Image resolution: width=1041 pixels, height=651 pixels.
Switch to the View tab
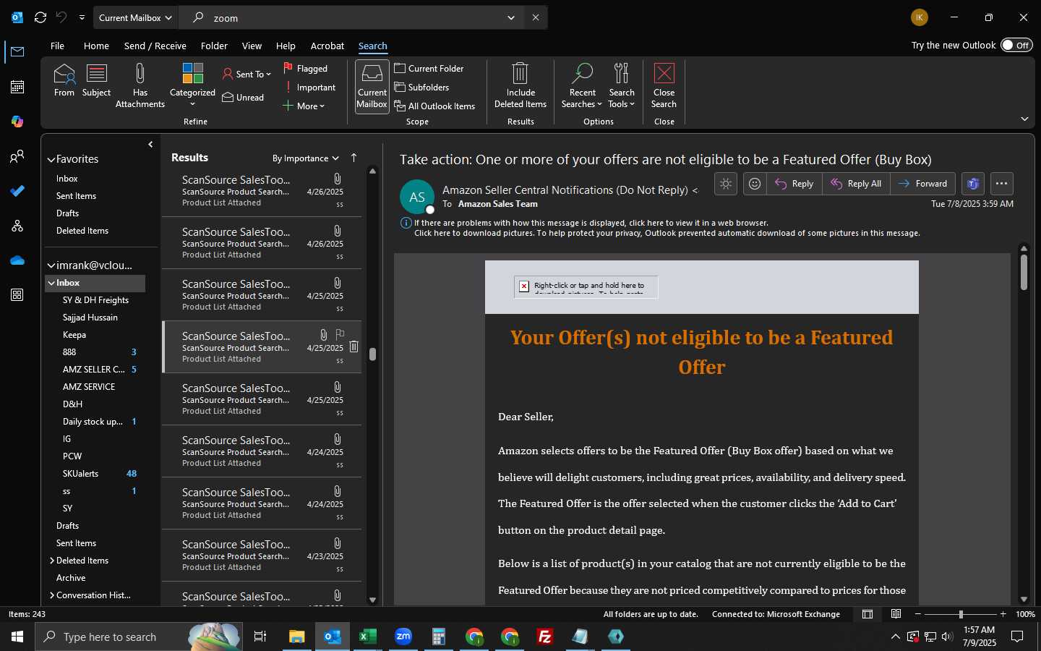(x=252, y=46)
